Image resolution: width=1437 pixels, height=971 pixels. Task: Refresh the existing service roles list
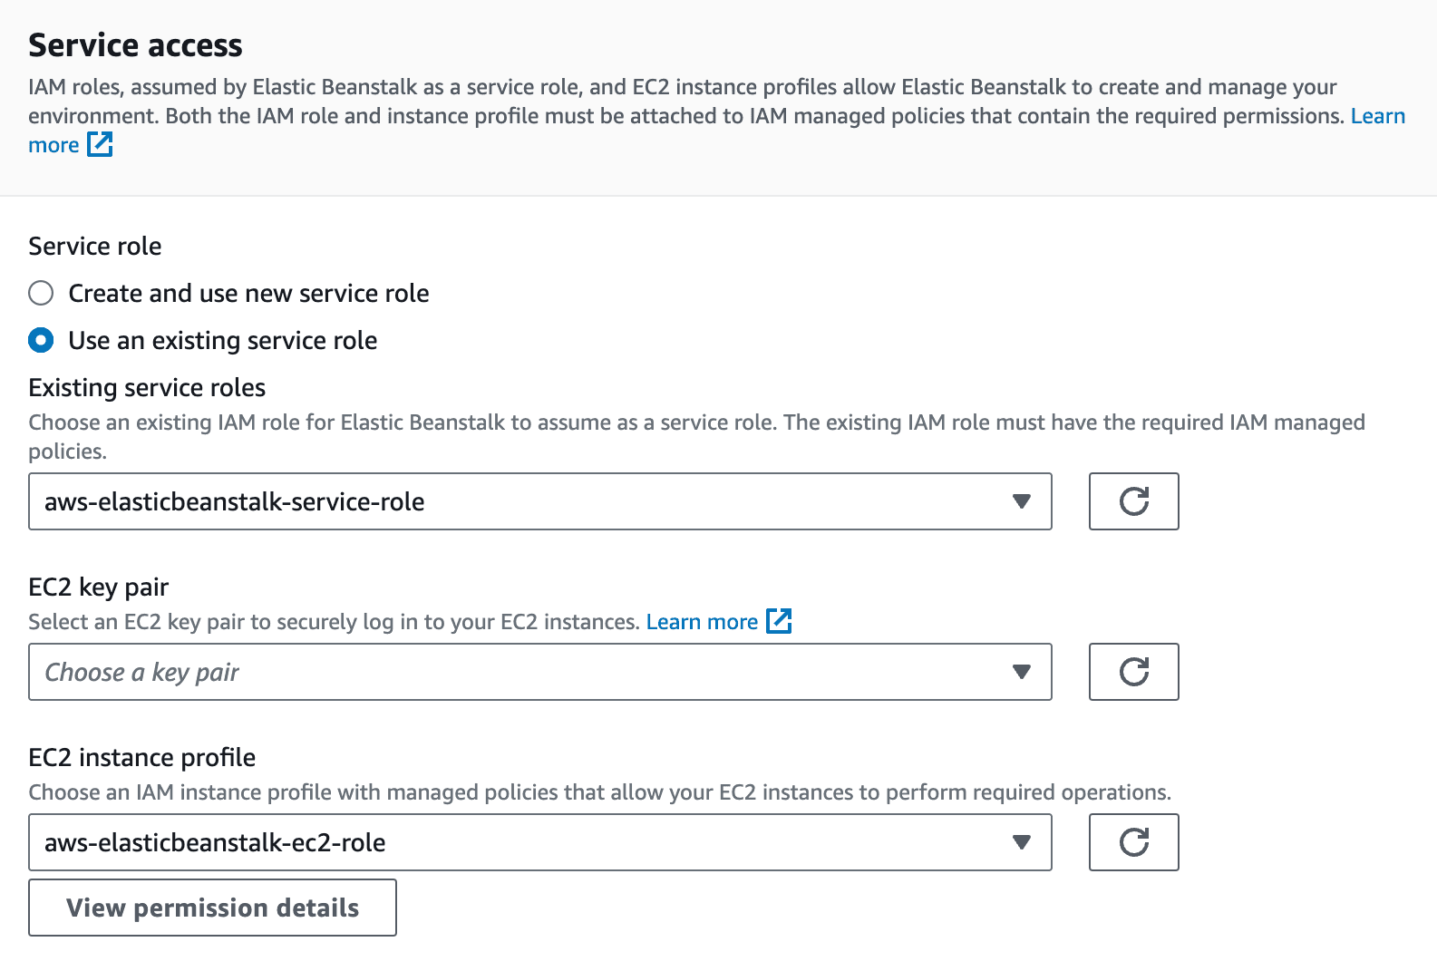[1133, 501]
